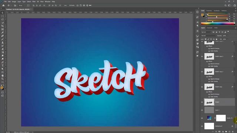Image resolution: width=237 pixels, height=133 pixels.
Task: Switch to the Paths tab
Action: (x=216, y=28)
